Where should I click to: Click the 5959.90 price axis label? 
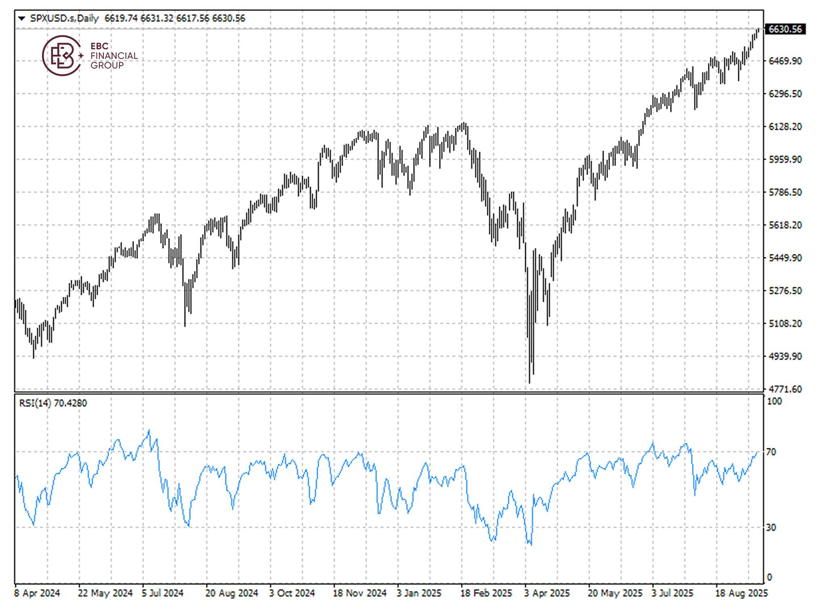785,159
